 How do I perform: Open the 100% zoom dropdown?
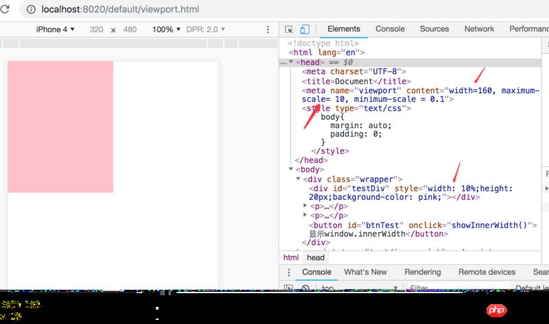[166, 30]
